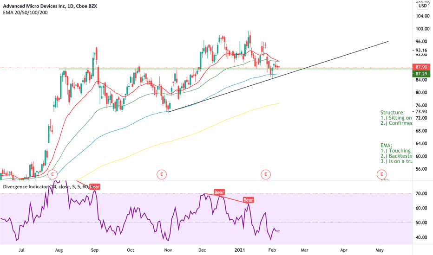Click the Jul label on time axis

21,250
